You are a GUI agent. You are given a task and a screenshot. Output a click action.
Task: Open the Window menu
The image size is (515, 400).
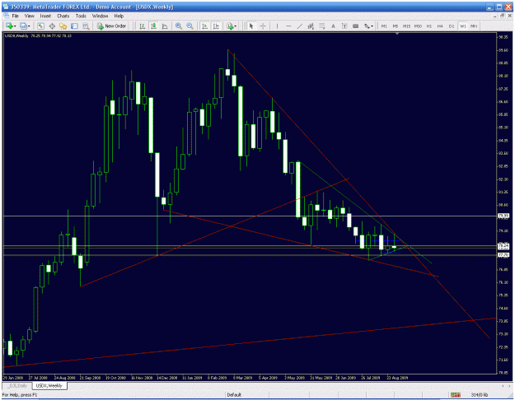[x=100, y=16]
